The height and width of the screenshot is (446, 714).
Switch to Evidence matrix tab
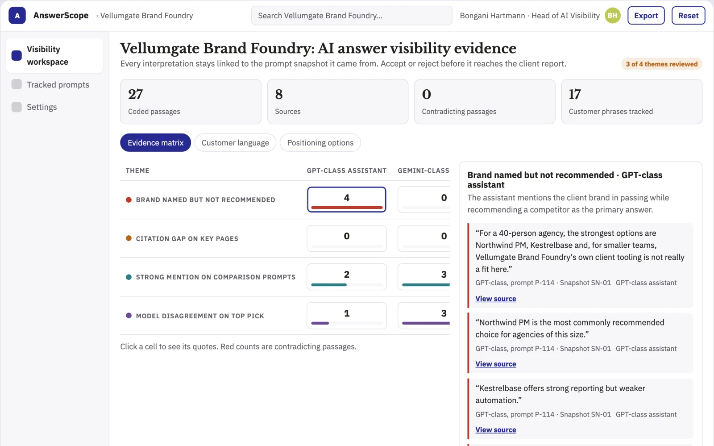(x=155, y=143)
